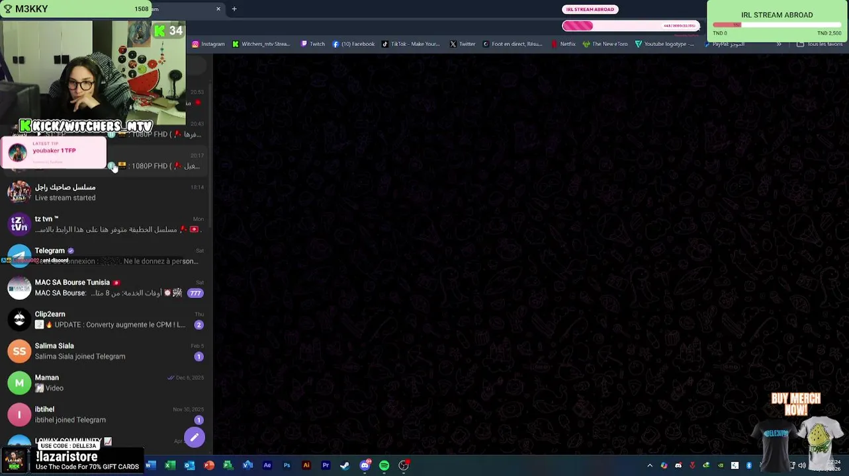Viewport: 849px width, 476px height.
Task: Open the Foot en direct bookmark
Action: point(512,44)
